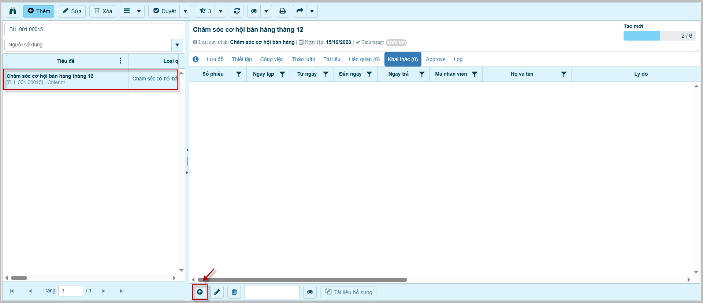The image size is (703, 303).
Task: Click the add record plus icon at bottom
Action: point(200,292)
